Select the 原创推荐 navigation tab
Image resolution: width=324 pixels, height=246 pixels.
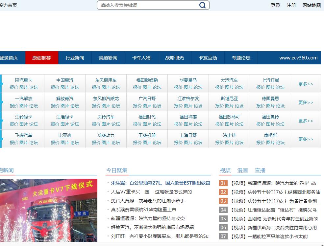[42, 58]
